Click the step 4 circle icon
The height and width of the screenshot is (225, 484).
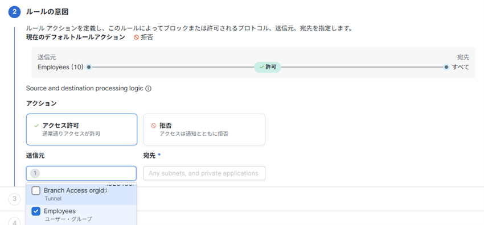[14, 223]
